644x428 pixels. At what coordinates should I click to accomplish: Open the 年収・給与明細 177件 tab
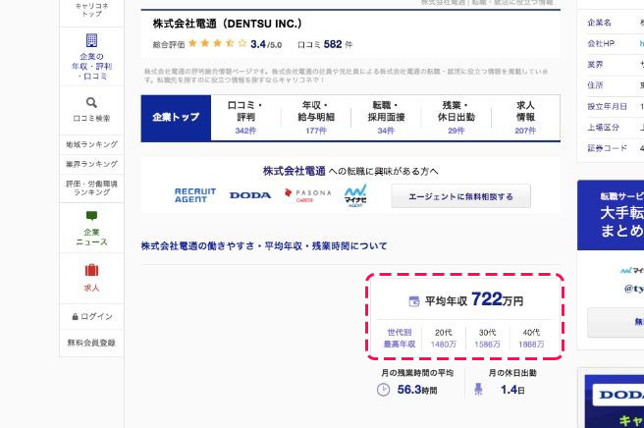coord(316,118)
